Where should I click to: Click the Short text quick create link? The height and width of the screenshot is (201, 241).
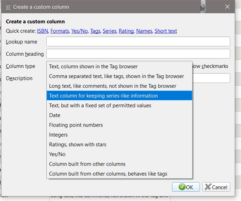click(166, 31)
